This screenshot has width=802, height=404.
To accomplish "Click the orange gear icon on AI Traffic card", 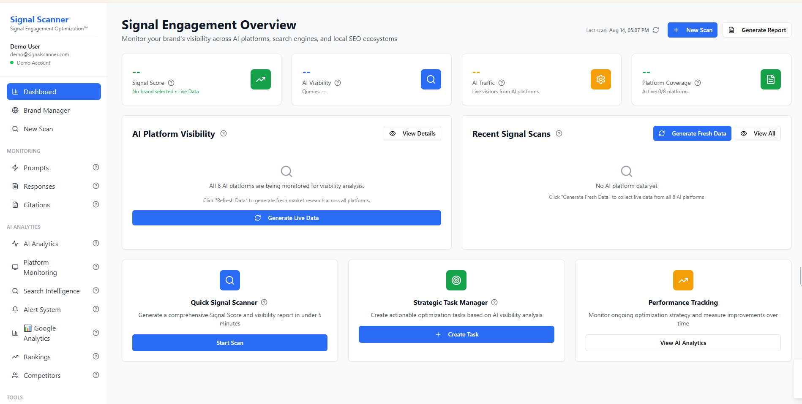I will click(600, 79).
